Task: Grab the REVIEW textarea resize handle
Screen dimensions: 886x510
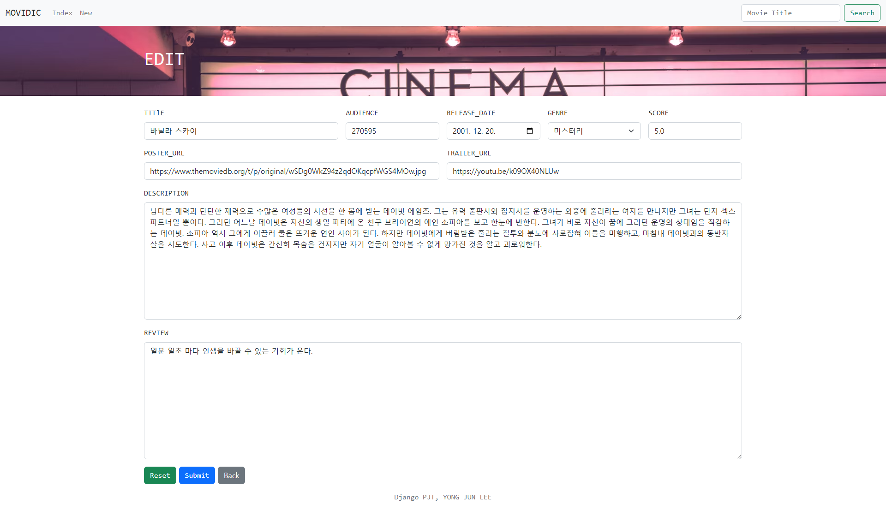Action: coord(739,457)
